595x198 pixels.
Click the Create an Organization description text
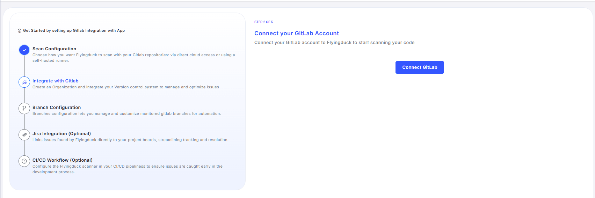(x=126, y=87)
